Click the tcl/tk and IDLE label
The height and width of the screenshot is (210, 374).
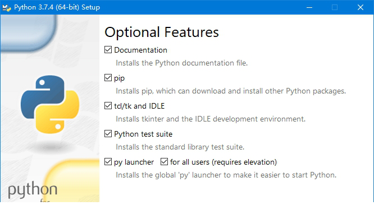click(139, 106)
